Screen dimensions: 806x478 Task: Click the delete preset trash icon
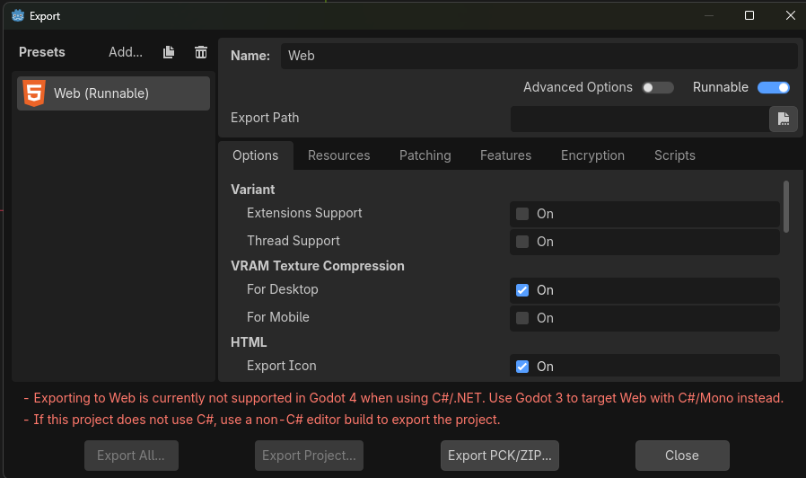coord(201,52)
